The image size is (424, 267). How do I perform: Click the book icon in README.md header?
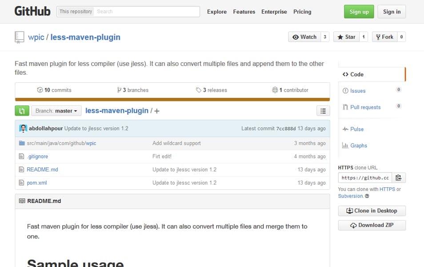pos(22,201)
